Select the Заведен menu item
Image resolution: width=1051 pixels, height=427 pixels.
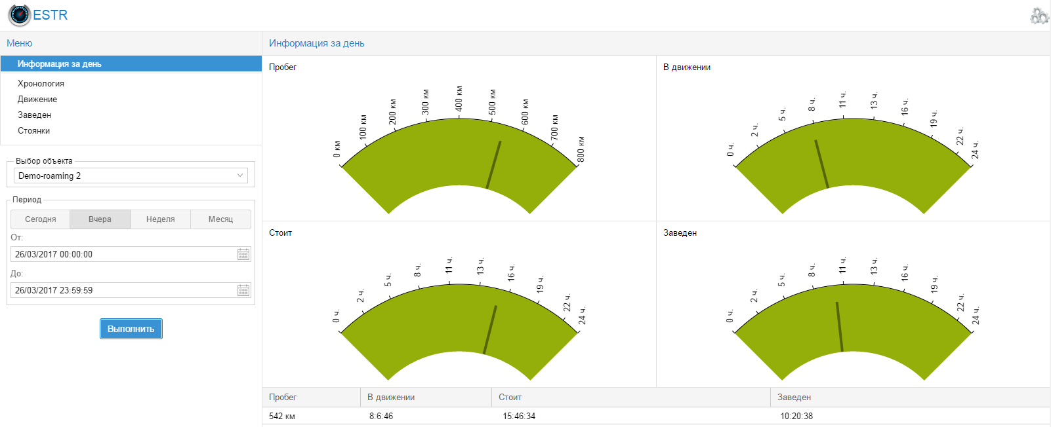[x=34, y=115]
